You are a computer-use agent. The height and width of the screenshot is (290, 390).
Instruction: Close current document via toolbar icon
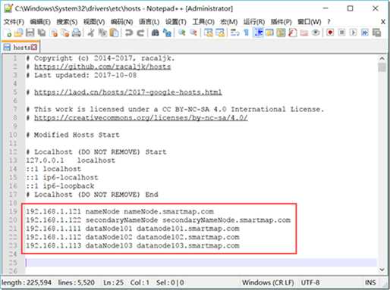coord(54,33)
